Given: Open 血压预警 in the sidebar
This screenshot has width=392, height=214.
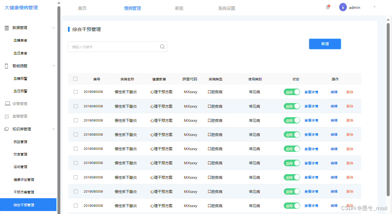Looking at the screenshot, I should pos(20,91).
